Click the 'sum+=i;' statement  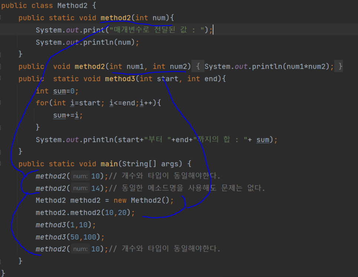click(x=68, y=115)
